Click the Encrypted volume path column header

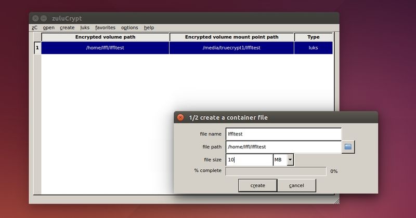click(x=105, y=37)
